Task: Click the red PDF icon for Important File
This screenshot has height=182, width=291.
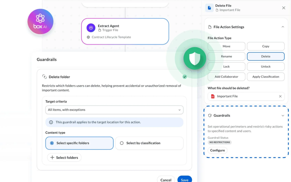Action: click(213, 96)
